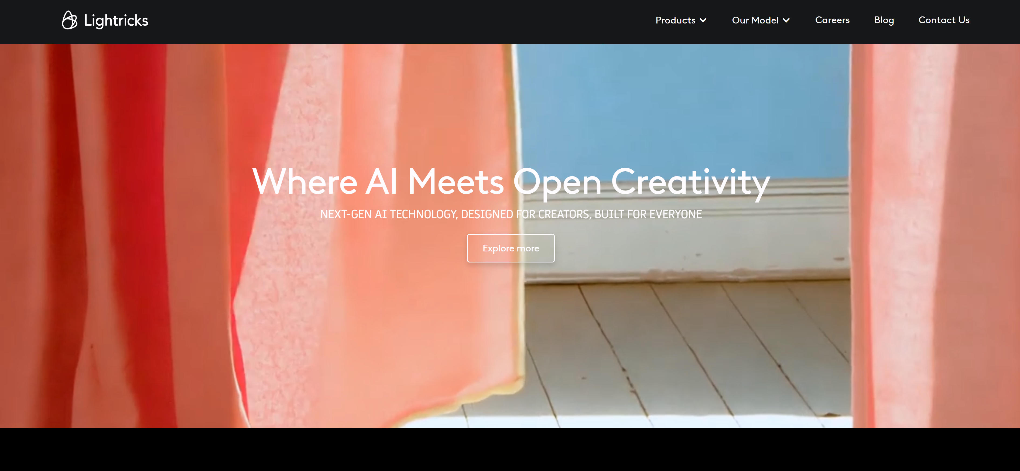Screen dimensions: 1020x471
Task: Open the Our Model menu
Action: pyautogui.click(x=755, y=20)
